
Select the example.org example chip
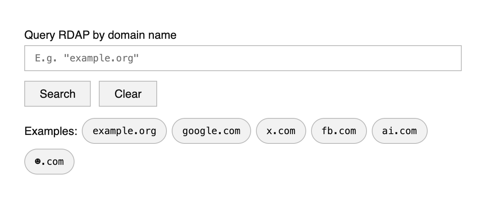124,131
